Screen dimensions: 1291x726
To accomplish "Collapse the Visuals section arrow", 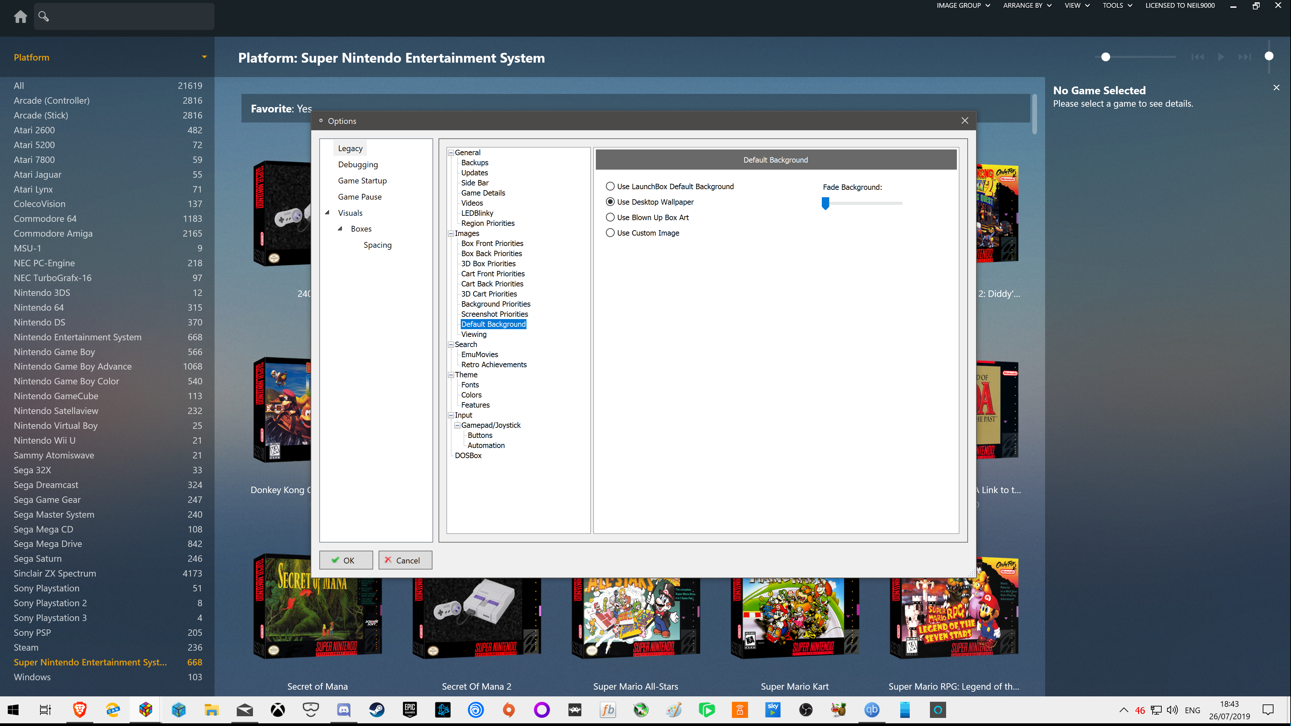I will point(327,213).
